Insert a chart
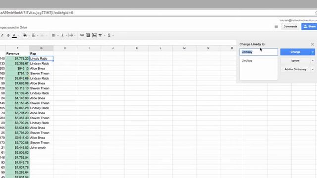Viewport: 317px width, 178px height. pyautogui.click(x=94, y=35)
